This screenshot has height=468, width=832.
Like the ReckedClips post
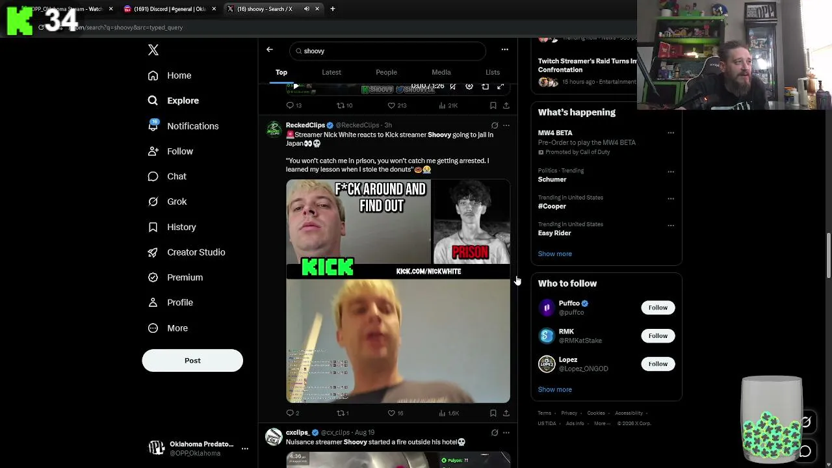(396, 413)
